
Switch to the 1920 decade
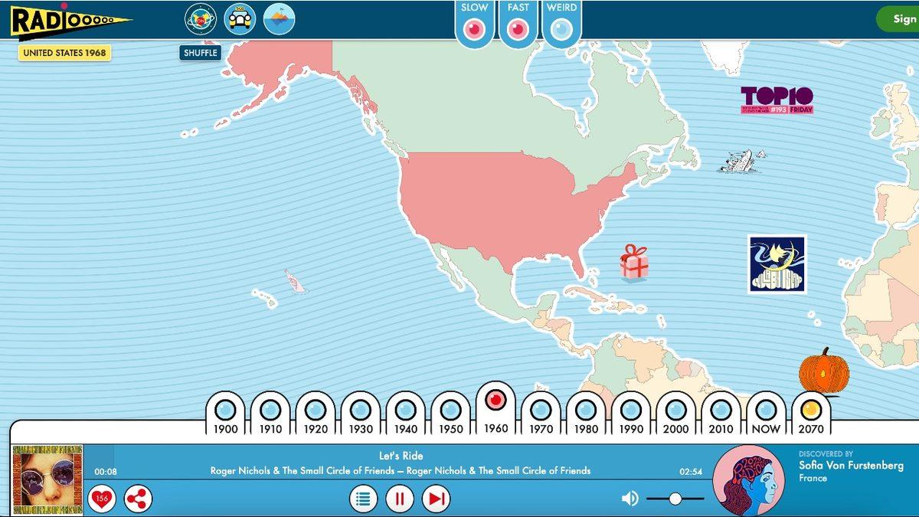pos(316,411)
